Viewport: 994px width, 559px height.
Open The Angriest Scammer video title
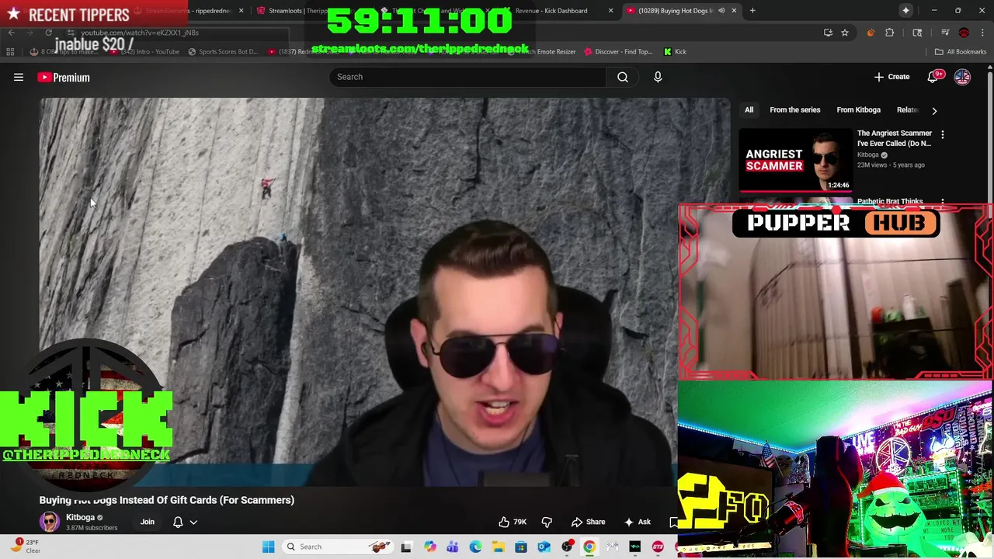point(895,138)
